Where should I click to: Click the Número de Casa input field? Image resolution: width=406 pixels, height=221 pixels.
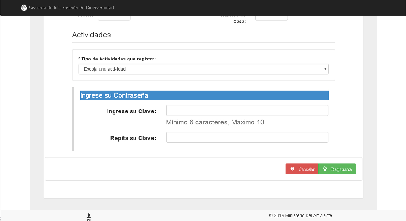pyautogui.click(x=271, y=18)
